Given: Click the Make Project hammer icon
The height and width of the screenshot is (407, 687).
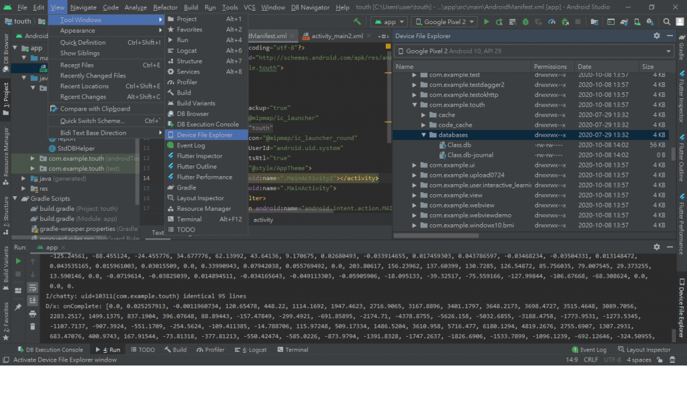Looking at the screenshot, I should coord(358,22).
